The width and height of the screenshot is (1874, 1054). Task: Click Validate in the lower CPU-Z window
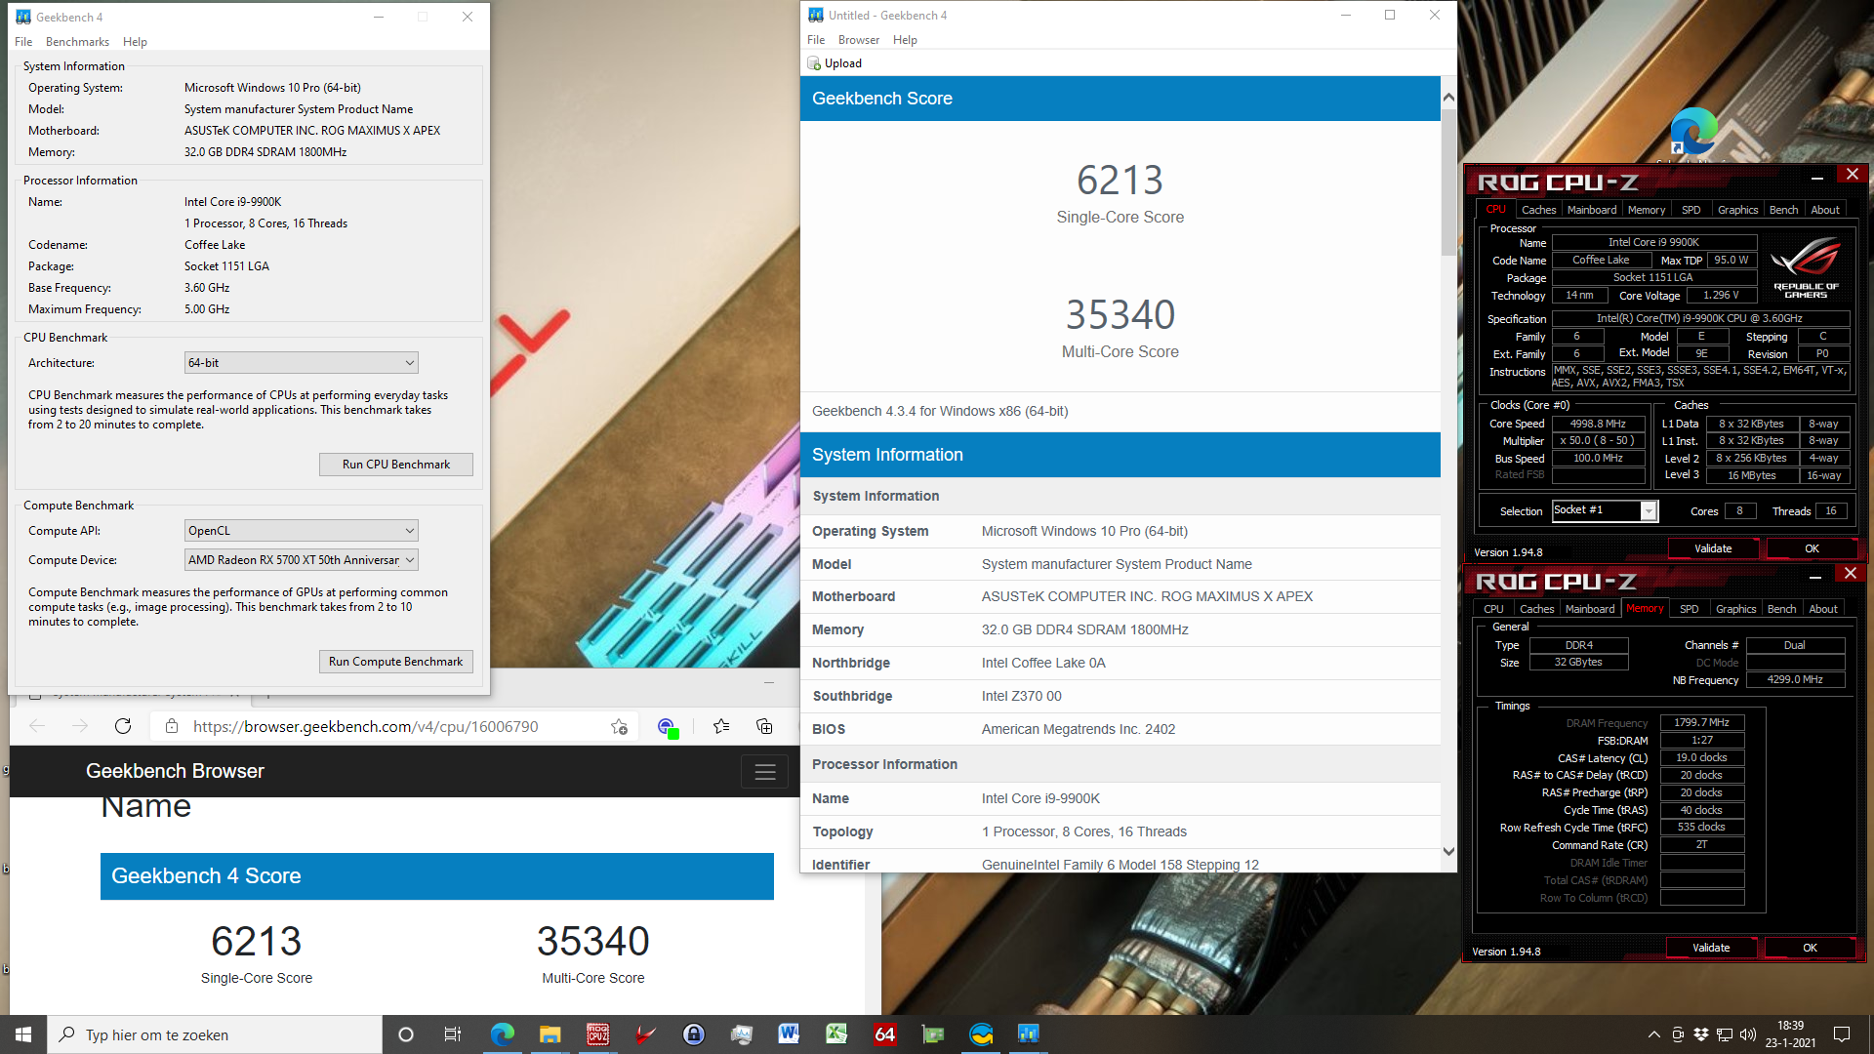1711,948
